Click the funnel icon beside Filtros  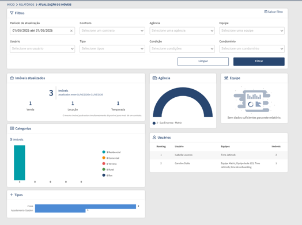tap(12, 13)
